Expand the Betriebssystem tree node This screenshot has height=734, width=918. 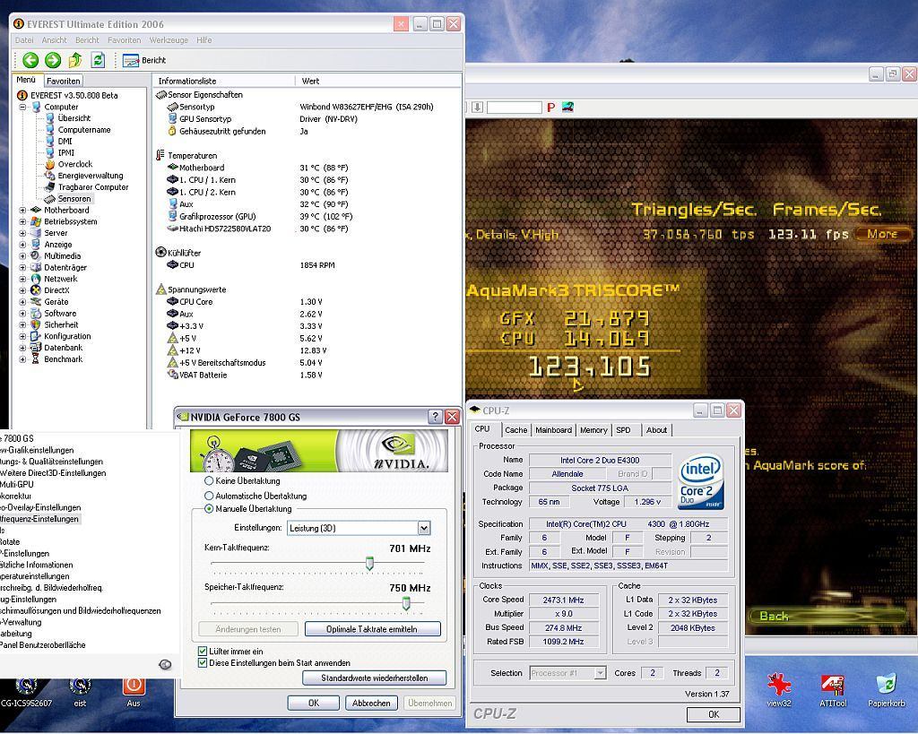coord(22,222)
